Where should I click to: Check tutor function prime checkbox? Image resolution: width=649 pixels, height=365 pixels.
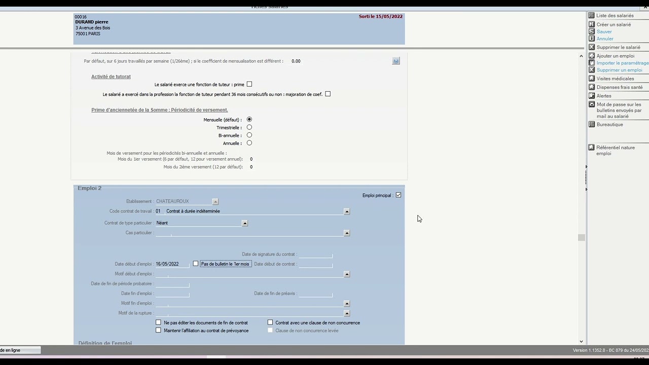(249, 84)
